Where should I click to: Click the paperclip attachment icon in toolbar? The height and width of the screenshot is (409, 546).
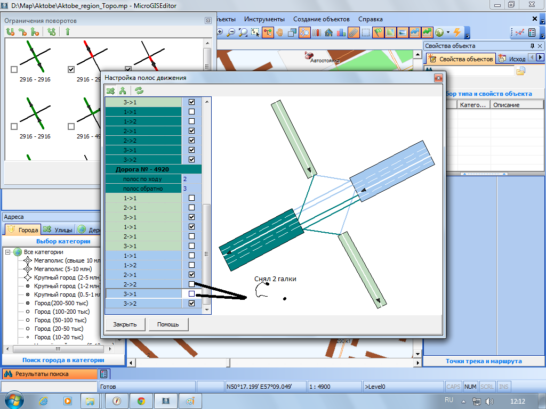click(354, 32)
